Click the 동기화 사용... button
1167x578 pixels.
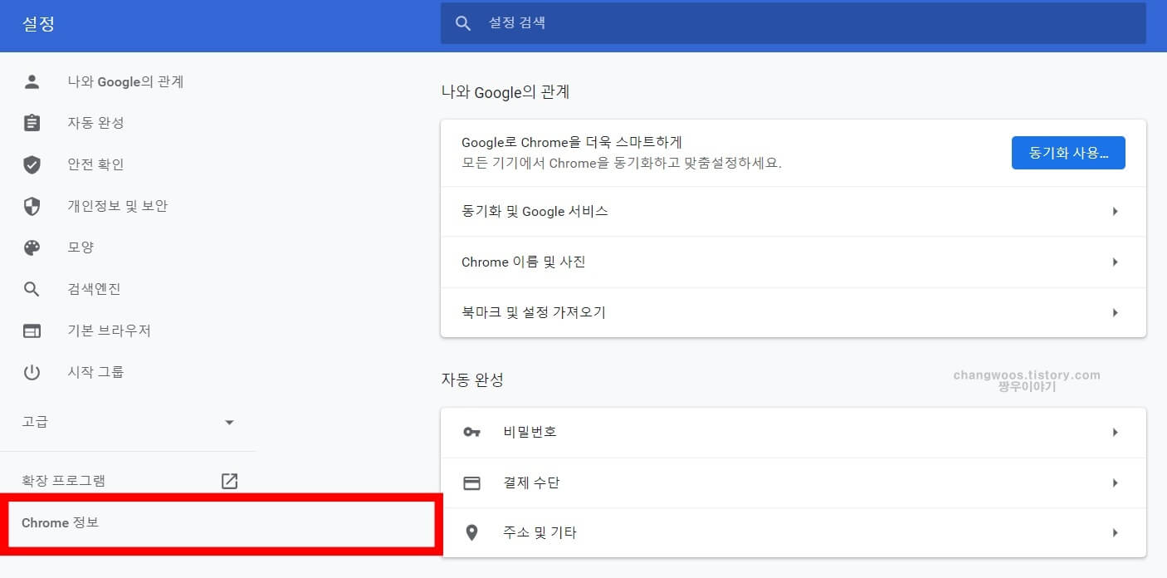pos(1068,153)
